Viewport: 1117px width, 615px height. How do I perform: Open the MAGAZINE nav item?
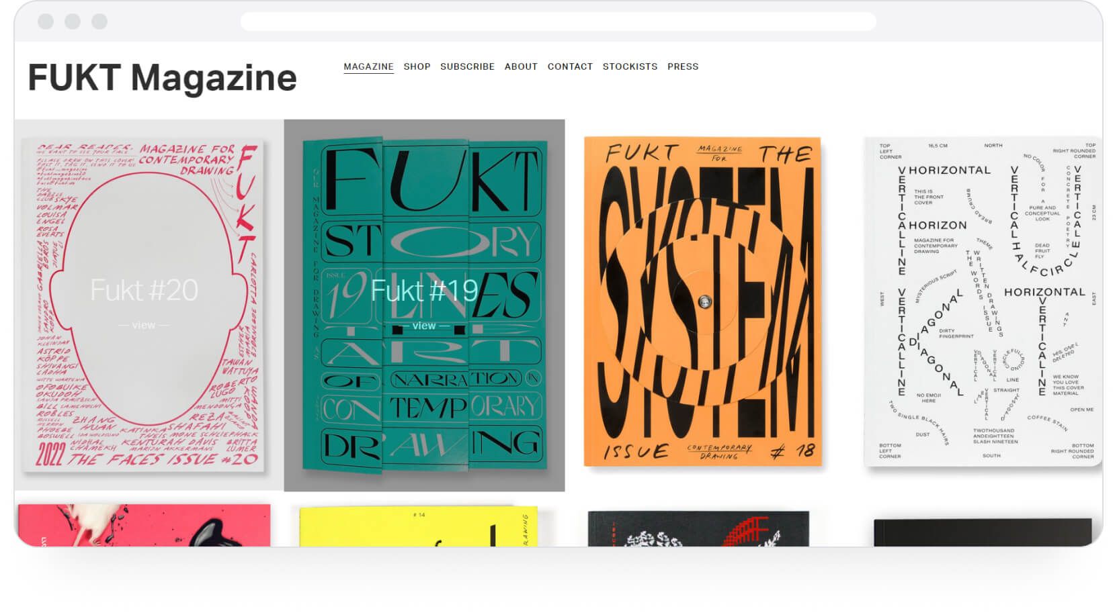point(368,66)
